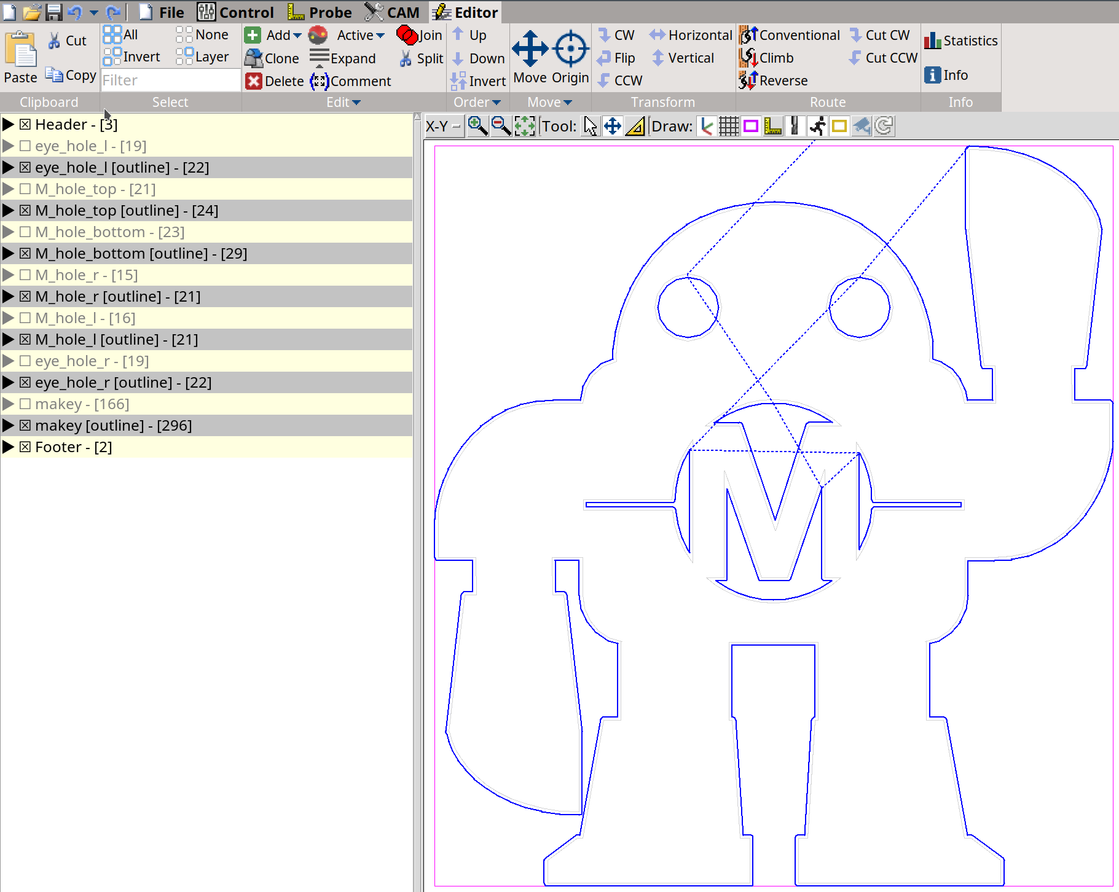Screen dimensions: 1119x892
Task: Click the Undo arrow icon
Action: [x=75, y=12]
